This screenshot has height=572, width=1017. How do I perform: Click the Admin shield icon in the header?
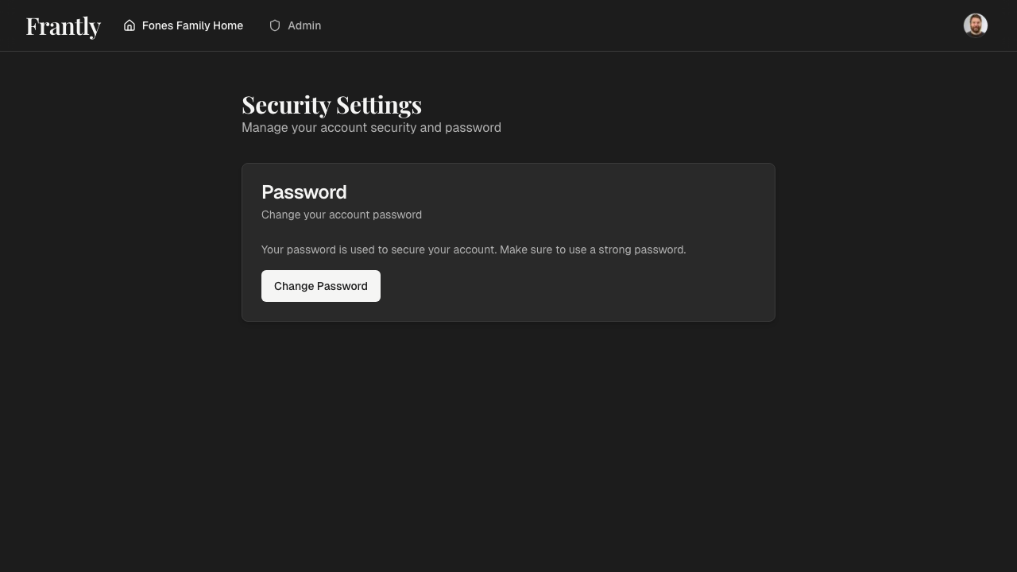pos(274,25)
